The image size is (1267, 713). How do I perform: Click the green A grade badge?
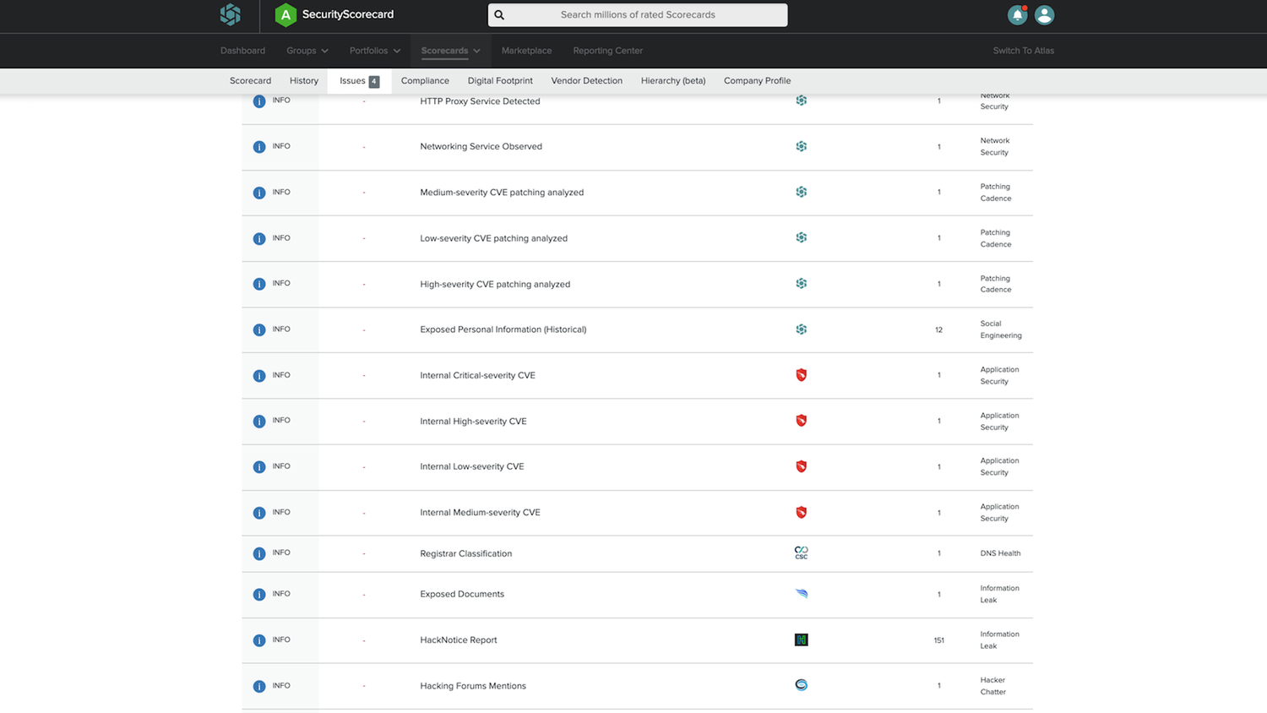coord(285,14)
